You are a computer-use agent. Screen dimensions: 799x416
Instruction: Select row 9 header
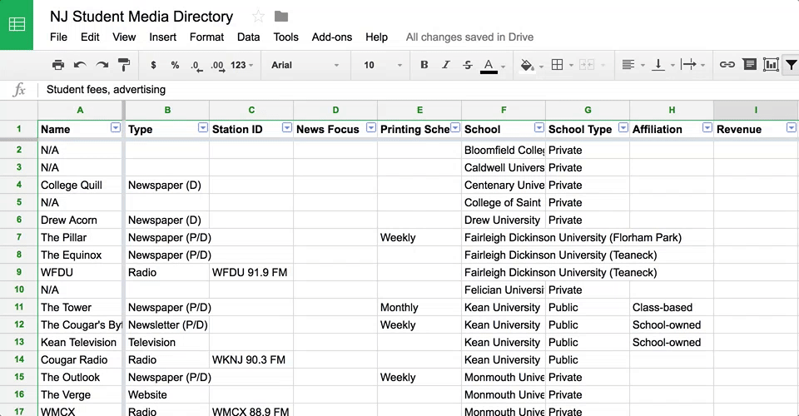click(19, 272)
